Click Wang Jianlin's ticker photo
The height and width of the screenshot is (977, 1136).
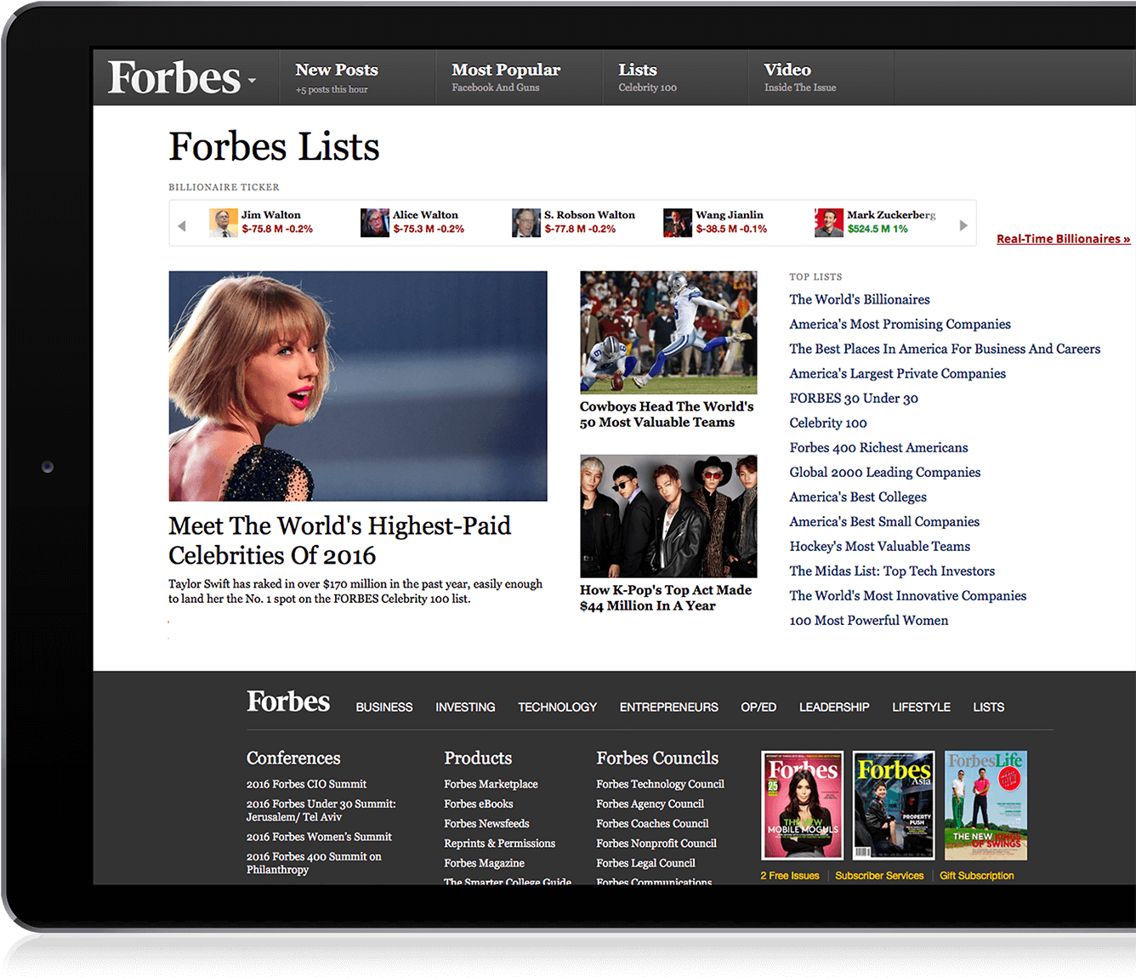tap(677, 223)
